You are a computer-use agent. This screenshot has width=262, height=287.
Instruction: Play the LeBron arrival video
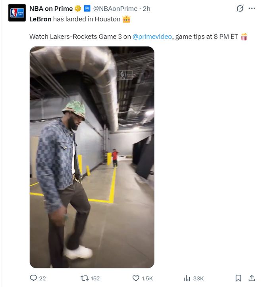point(92,157)
